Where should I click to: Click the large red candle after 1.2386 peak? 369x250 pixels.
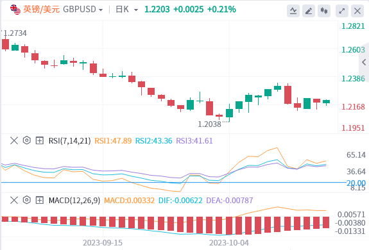pos(287,94)
